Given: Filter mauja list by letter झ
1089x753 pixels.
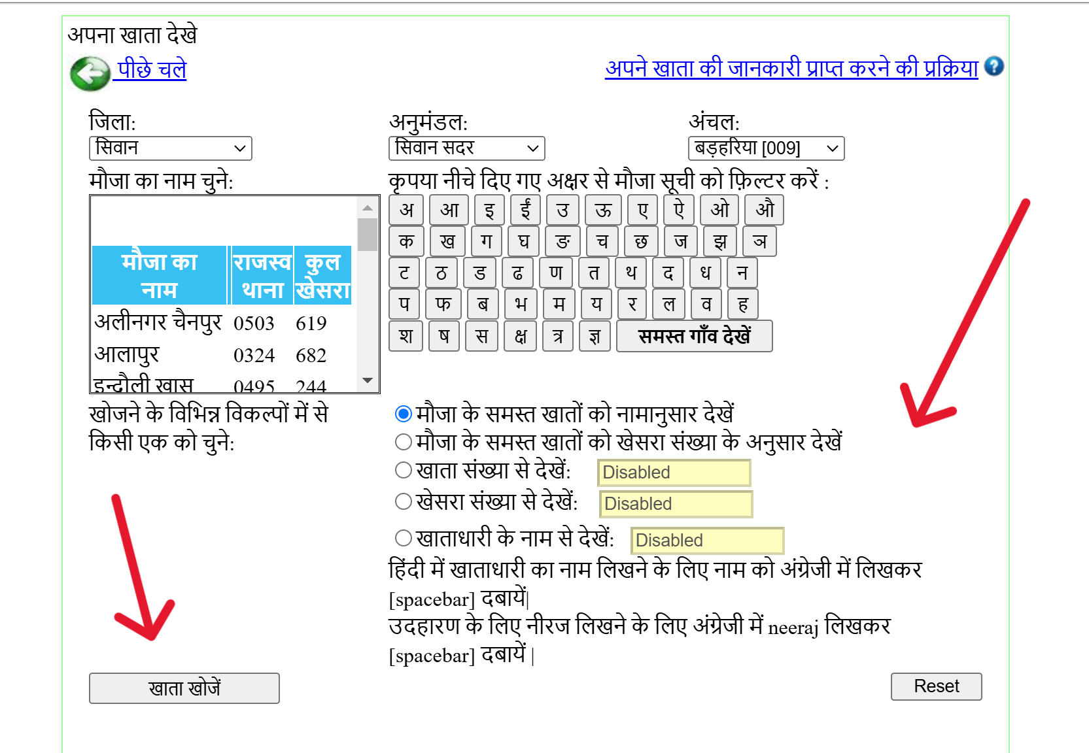Looking at the screenshot, I should (x=720, y=241).
